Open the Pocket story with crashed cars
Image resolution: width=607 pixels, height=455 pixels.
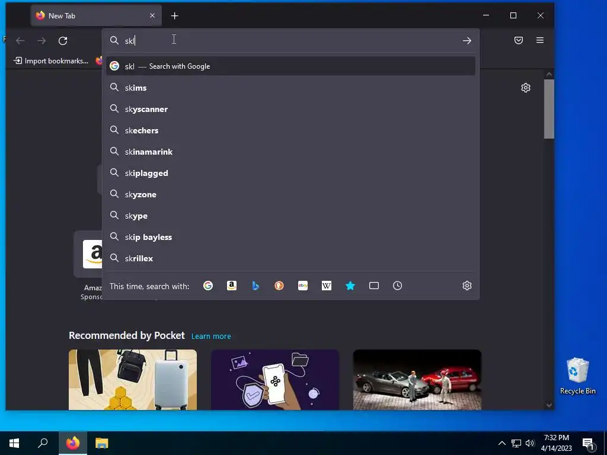coord(417,380)
